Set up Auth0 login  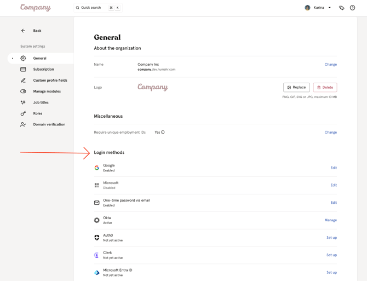pos(331,238)
